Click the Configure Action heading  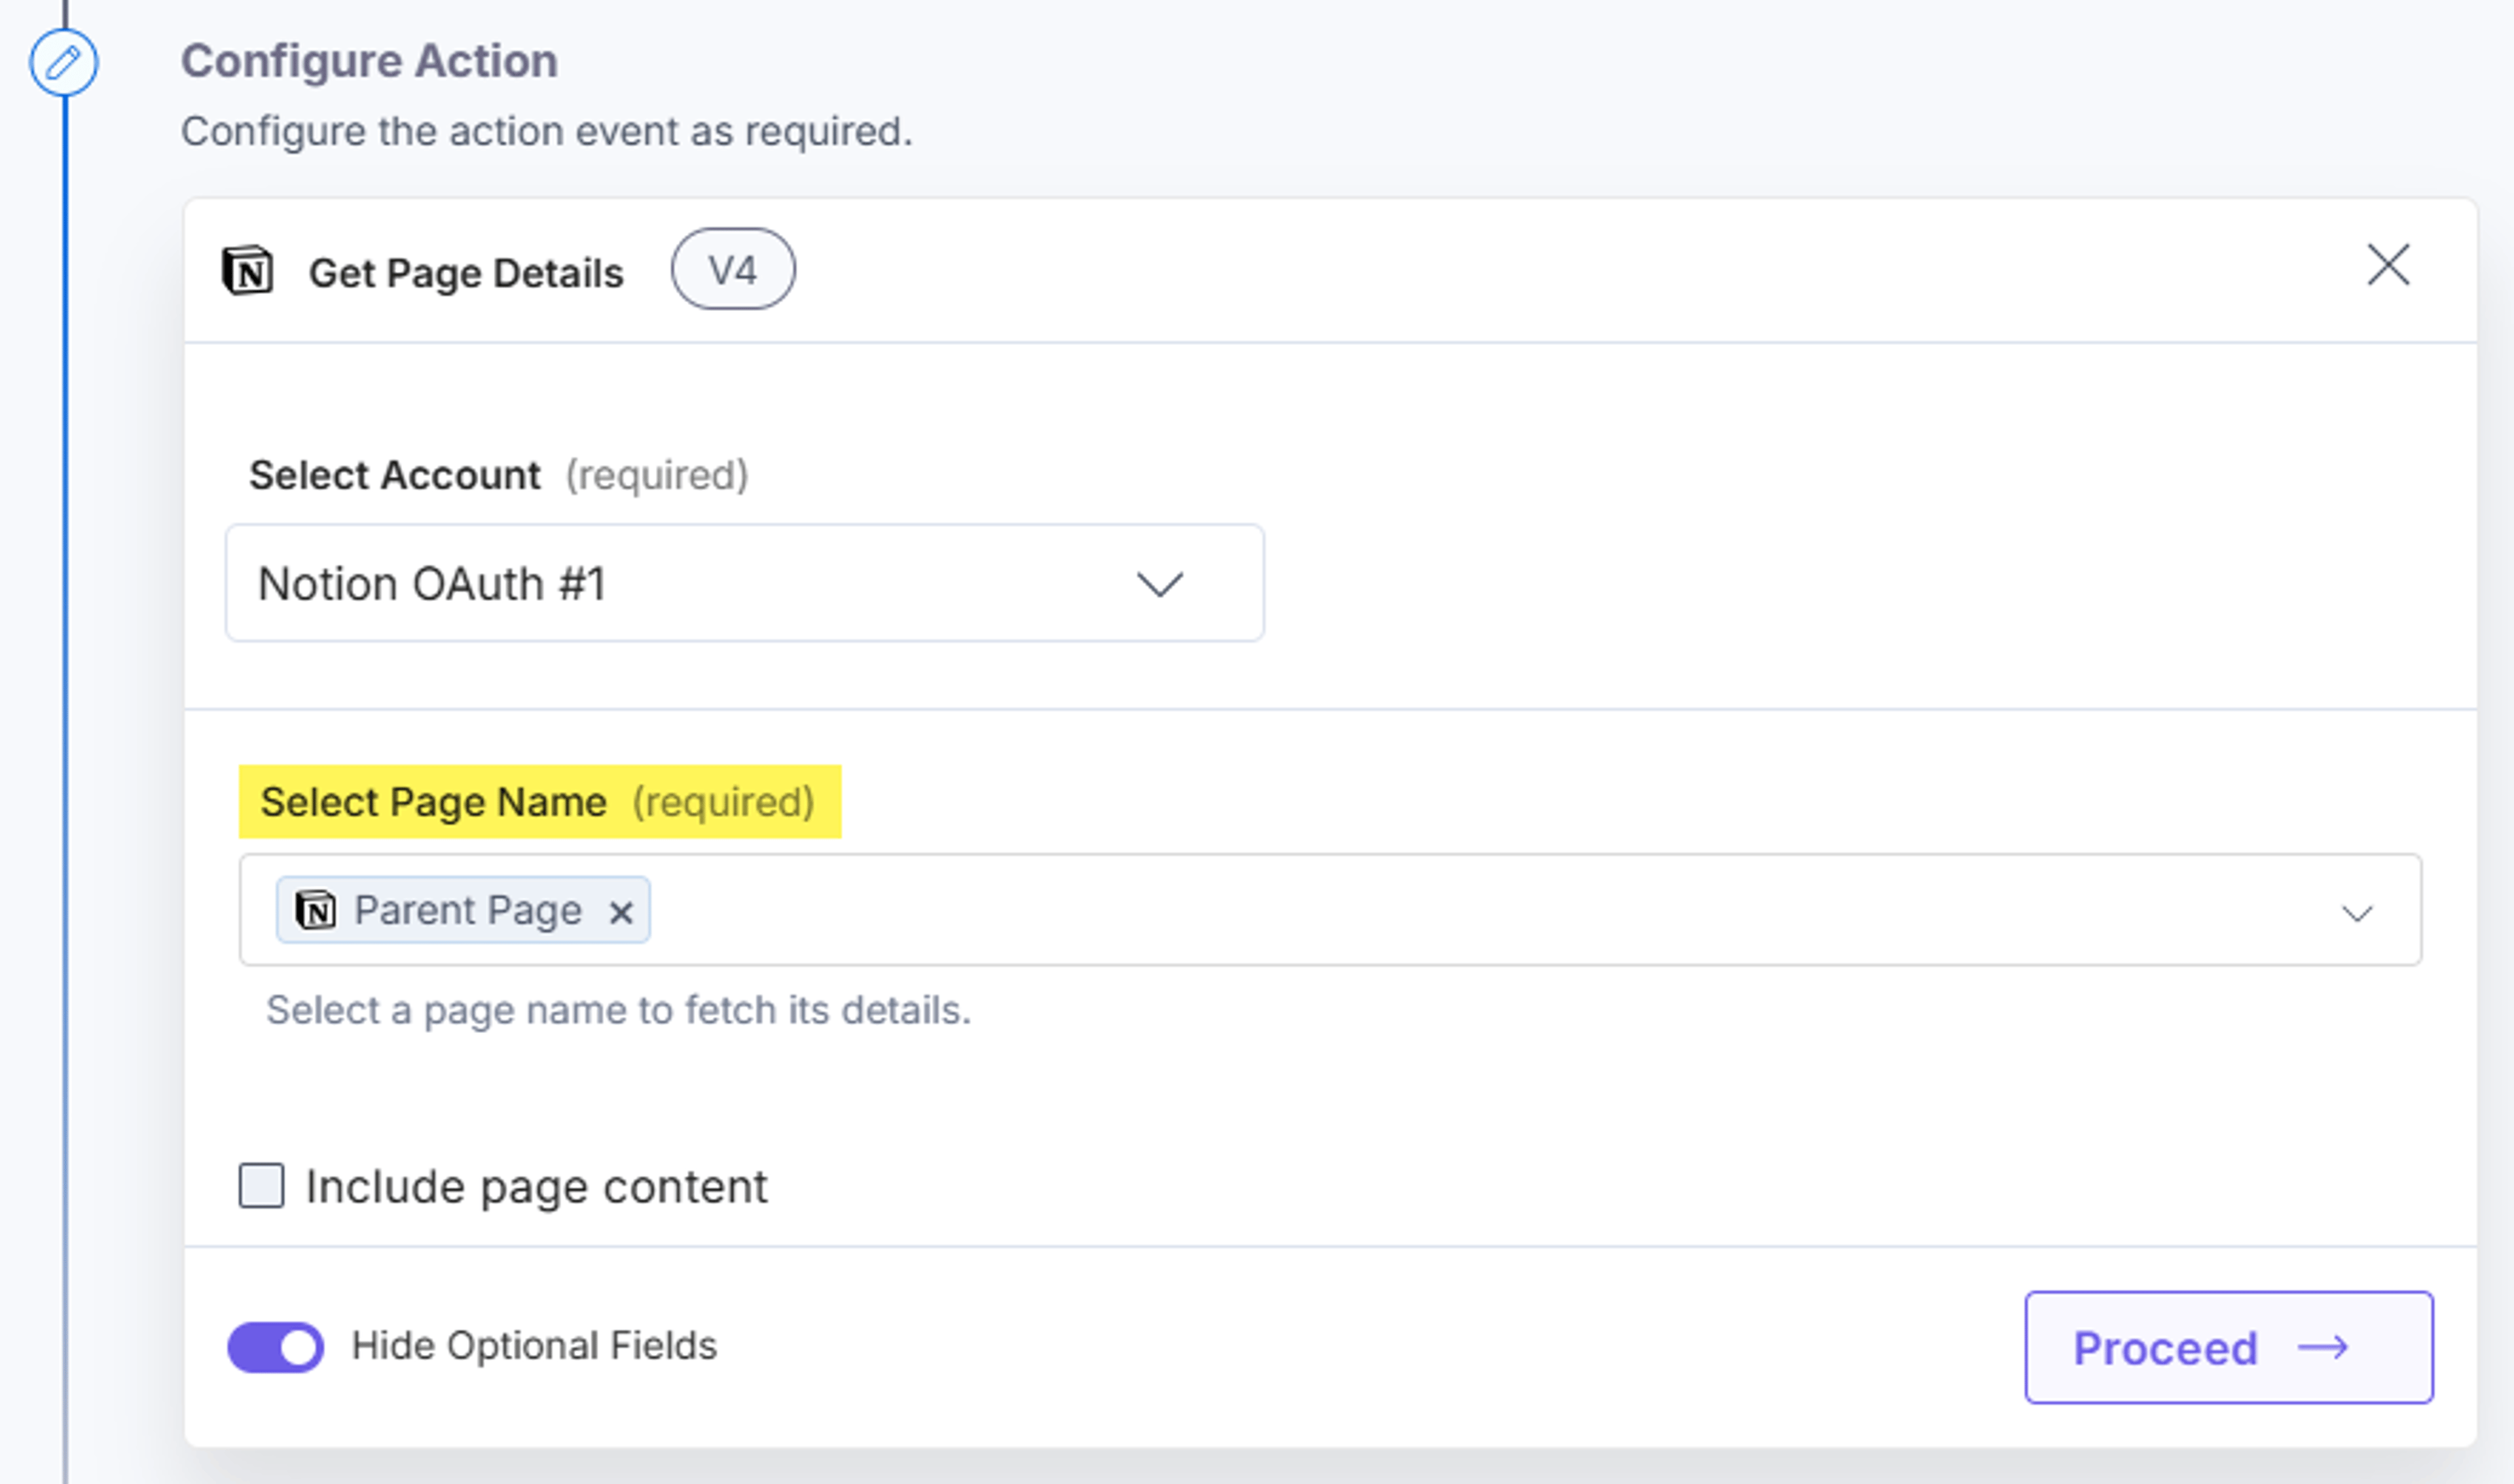370,61
